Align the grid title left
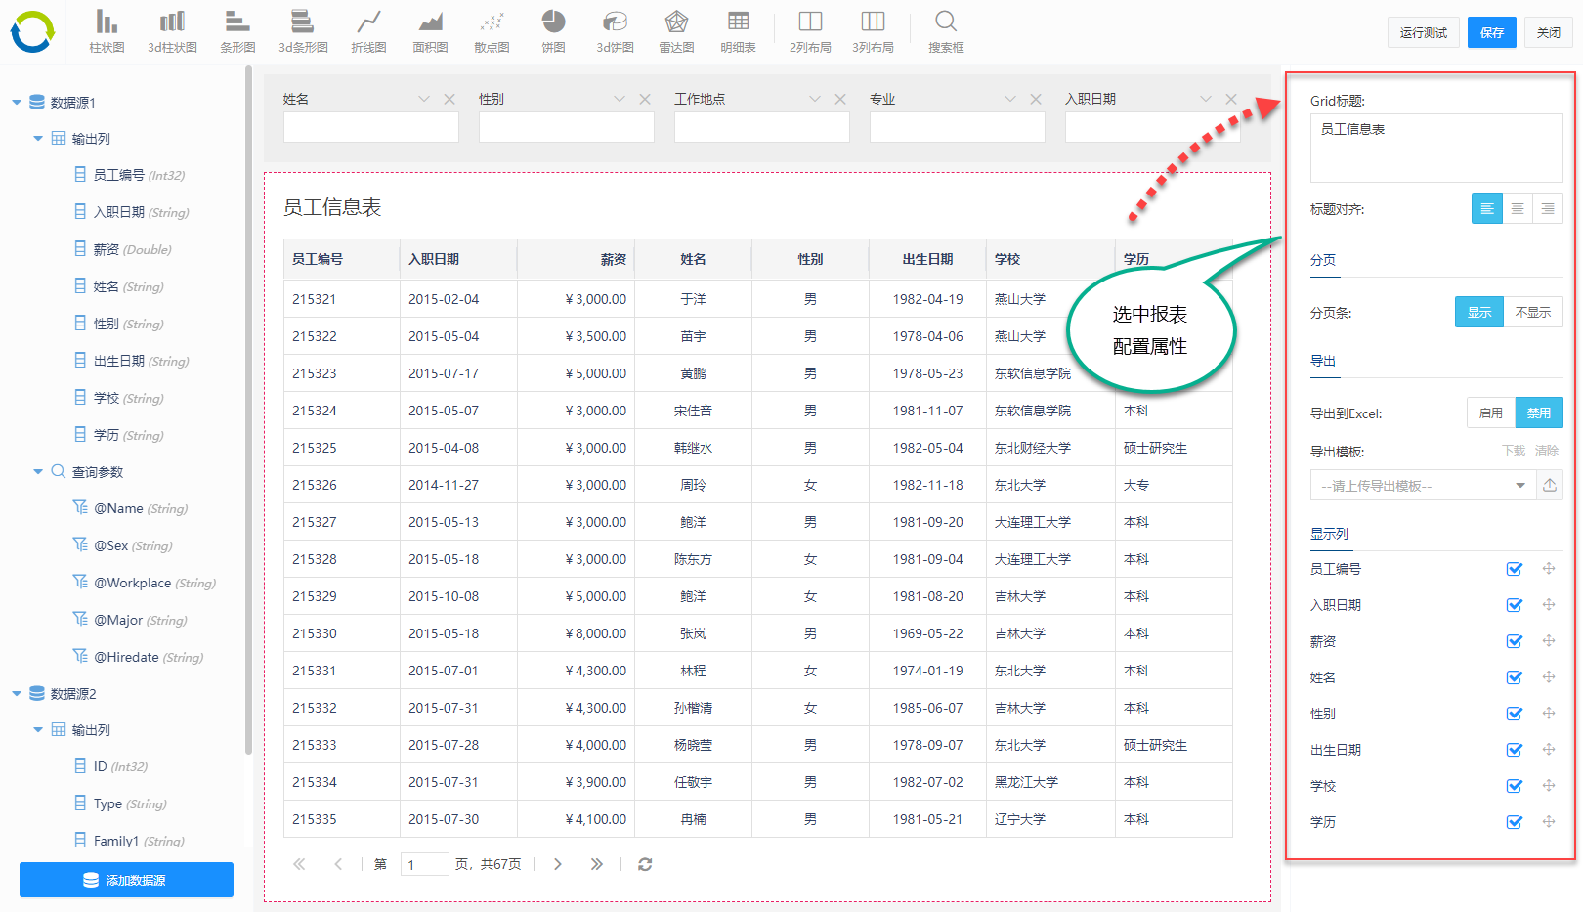The height and width of the screenshot is (912, 1583). point(1487,208)
